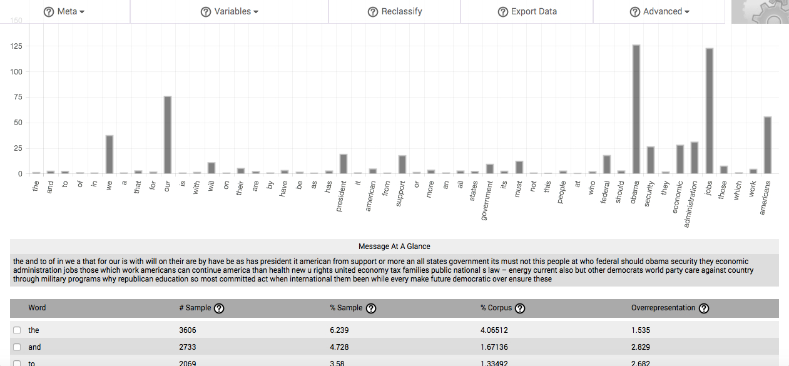
Task: Click the 'president' bar in the chart
Action: point(344,164)
